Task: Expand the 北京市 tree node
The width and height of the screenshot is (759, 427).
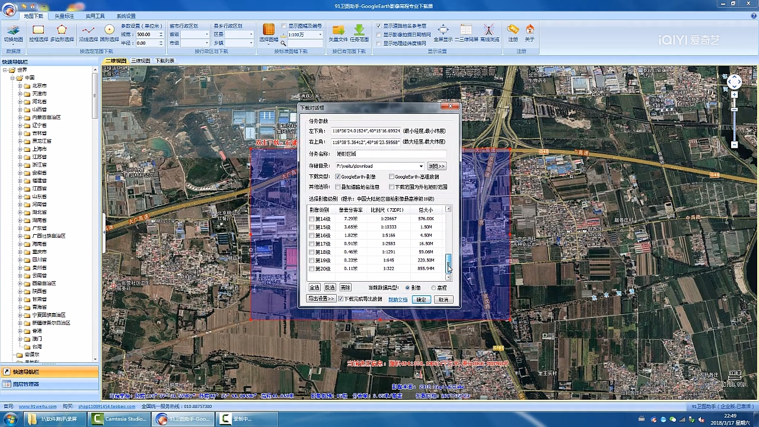Action: pyautogui.click(x=20, y=85)
